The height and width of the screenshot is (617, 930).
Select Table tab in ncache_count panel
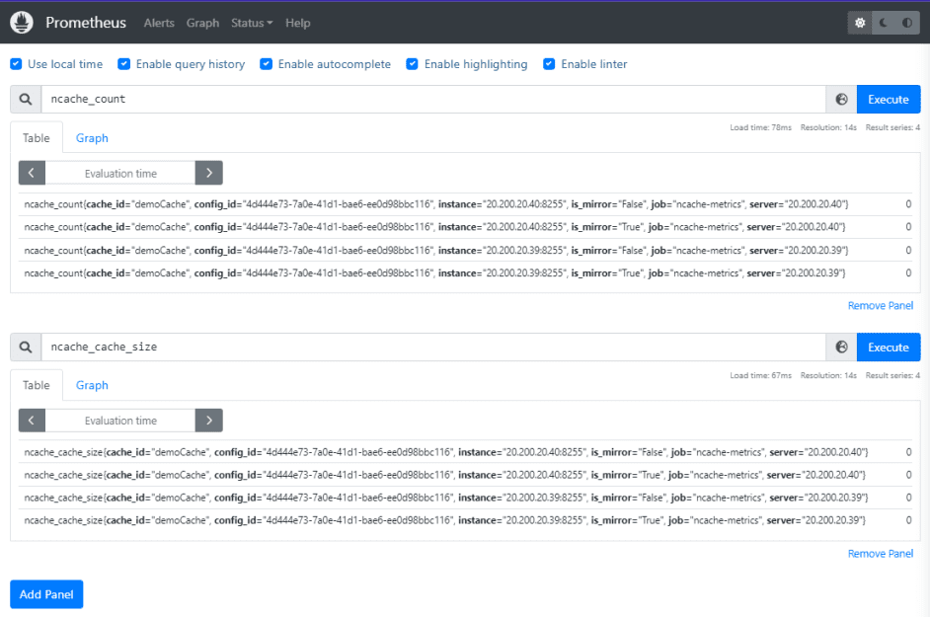(37, 137)
